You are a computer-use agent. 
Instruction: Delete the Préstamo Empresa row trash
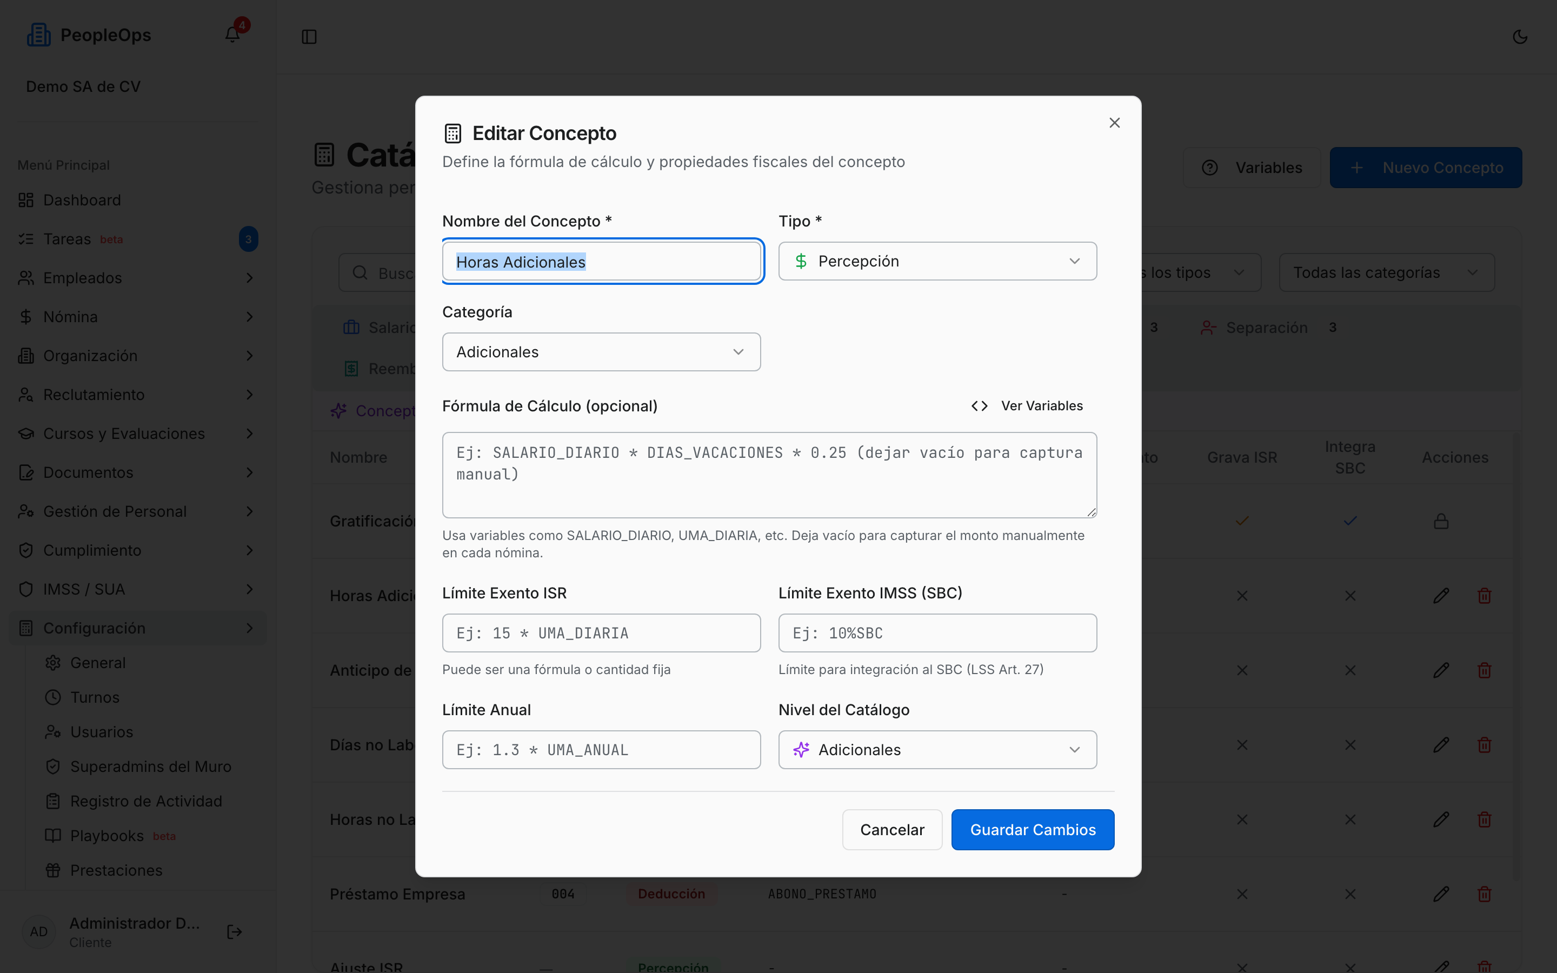tap(1485, 895)
